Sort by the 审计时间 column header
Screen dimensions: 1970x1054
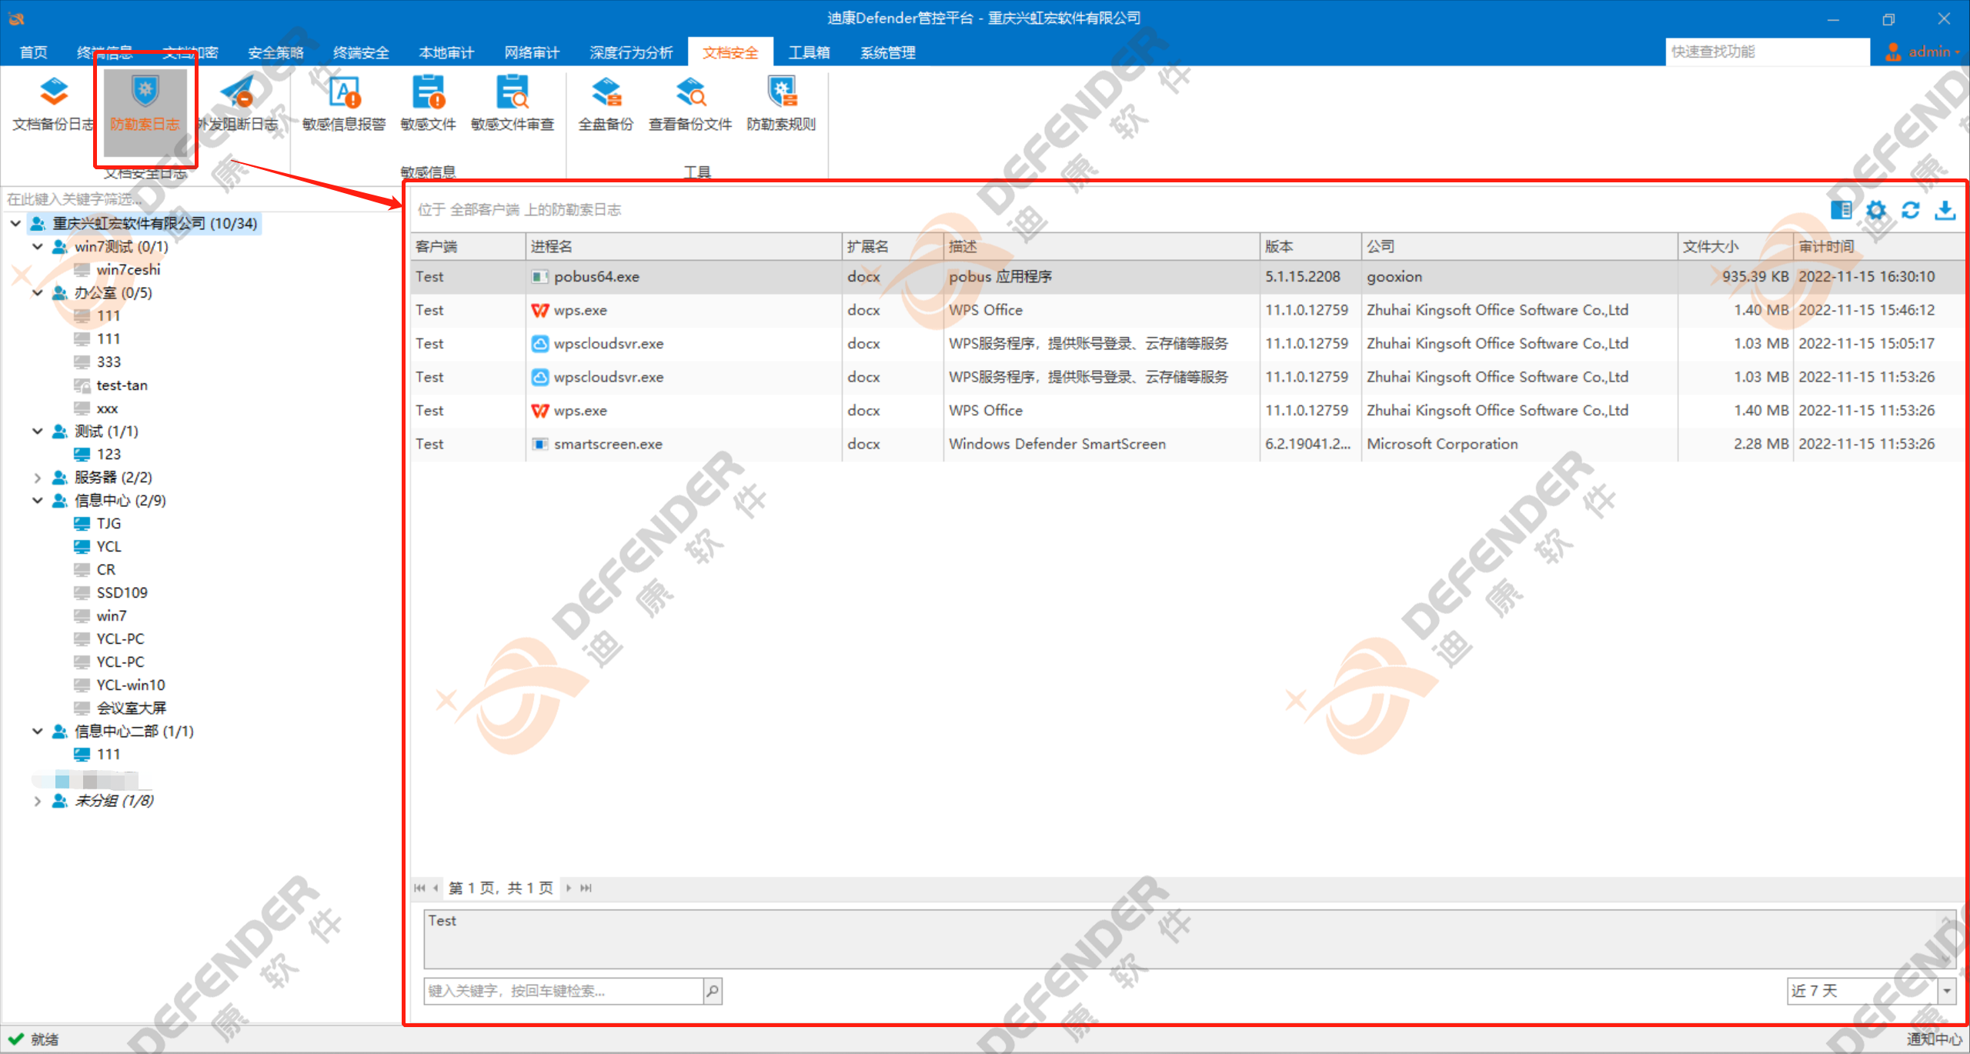point(1878,246)
